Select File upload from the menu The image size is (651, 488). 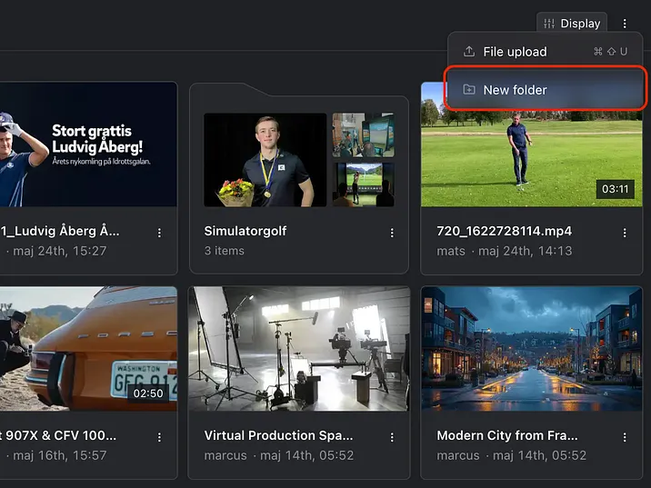515,52
